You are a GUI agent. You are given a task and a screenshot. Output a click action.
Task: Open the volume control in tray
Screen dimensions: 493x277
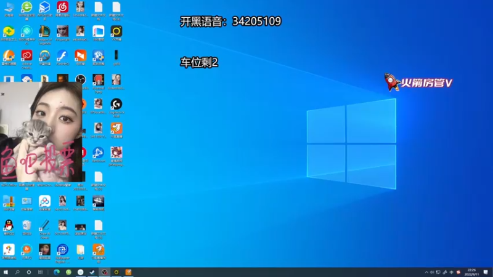(x=432, y=272)
